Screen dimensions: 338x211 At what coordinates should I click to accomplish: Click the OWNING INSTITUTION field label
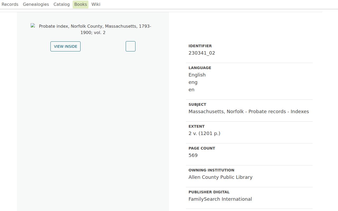212,170
